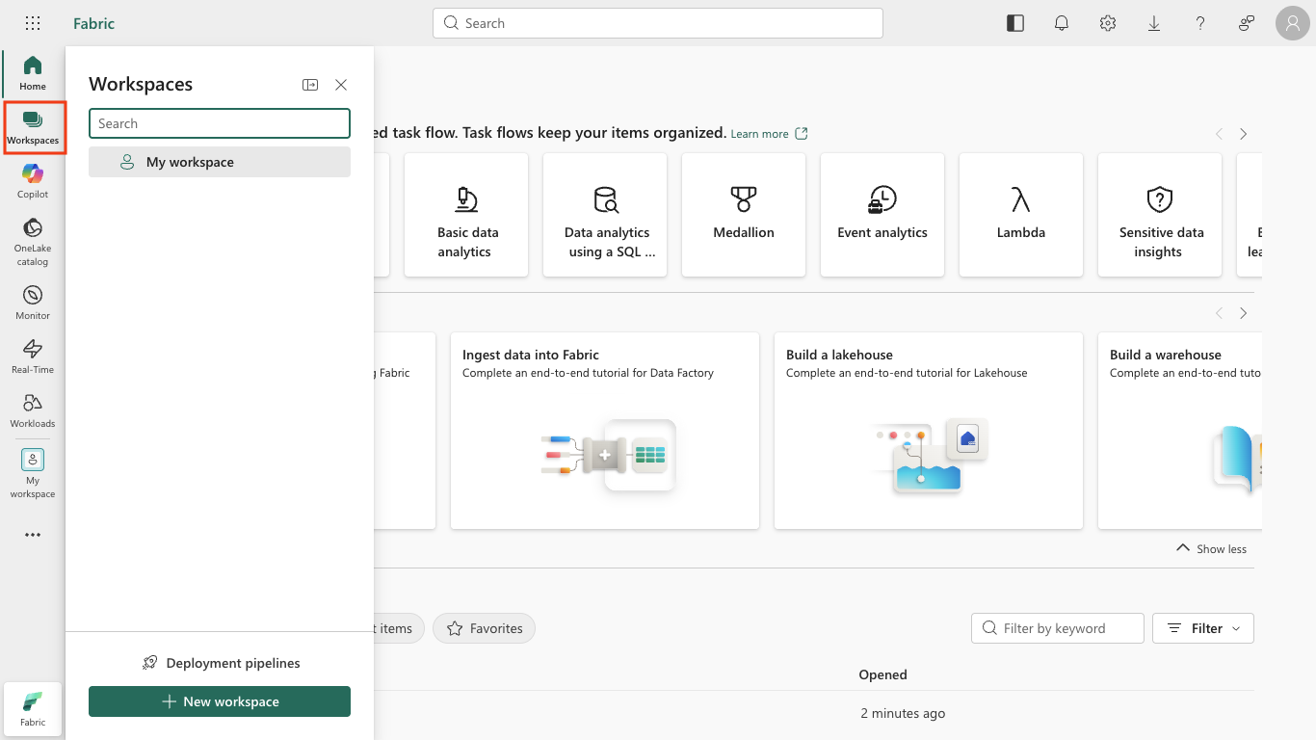Viewport: 1316px width, 740px height.
Task: Open Workloads in sidebar
Action: [33, 410]
